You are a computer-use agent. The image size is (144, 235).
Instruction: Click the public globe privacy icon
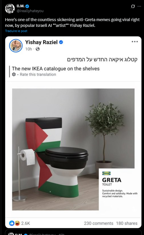coord(38,49)
